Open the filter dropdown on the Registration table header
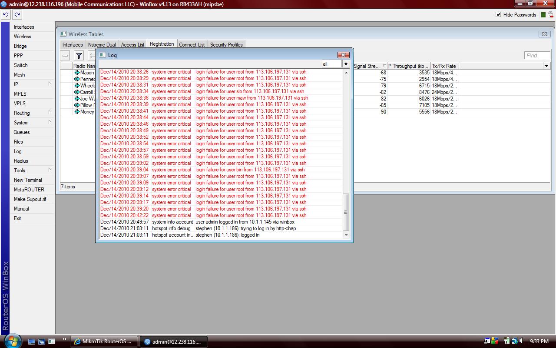This screenshot has height=348, width=556. coord(546,65)
